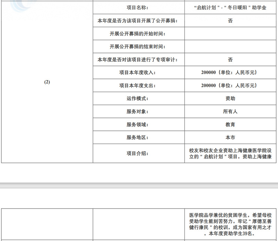The width and height of the screenshot is (278, 241).
Task: Click 开展公开募捐的结束时间 label
Action: pyautogui.click(x=137, y=47)
